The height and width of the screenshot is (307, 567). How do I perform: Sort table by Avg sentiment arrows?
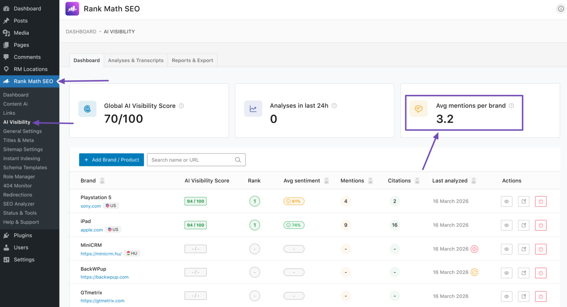point(326,181)
